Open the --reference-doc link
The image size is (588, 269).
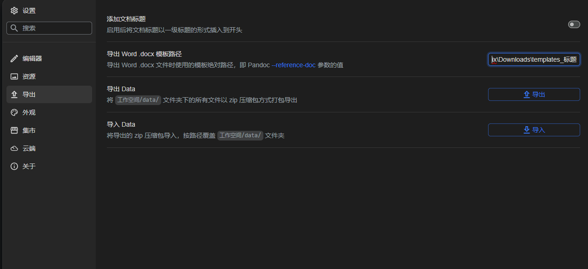coord(294,65)
